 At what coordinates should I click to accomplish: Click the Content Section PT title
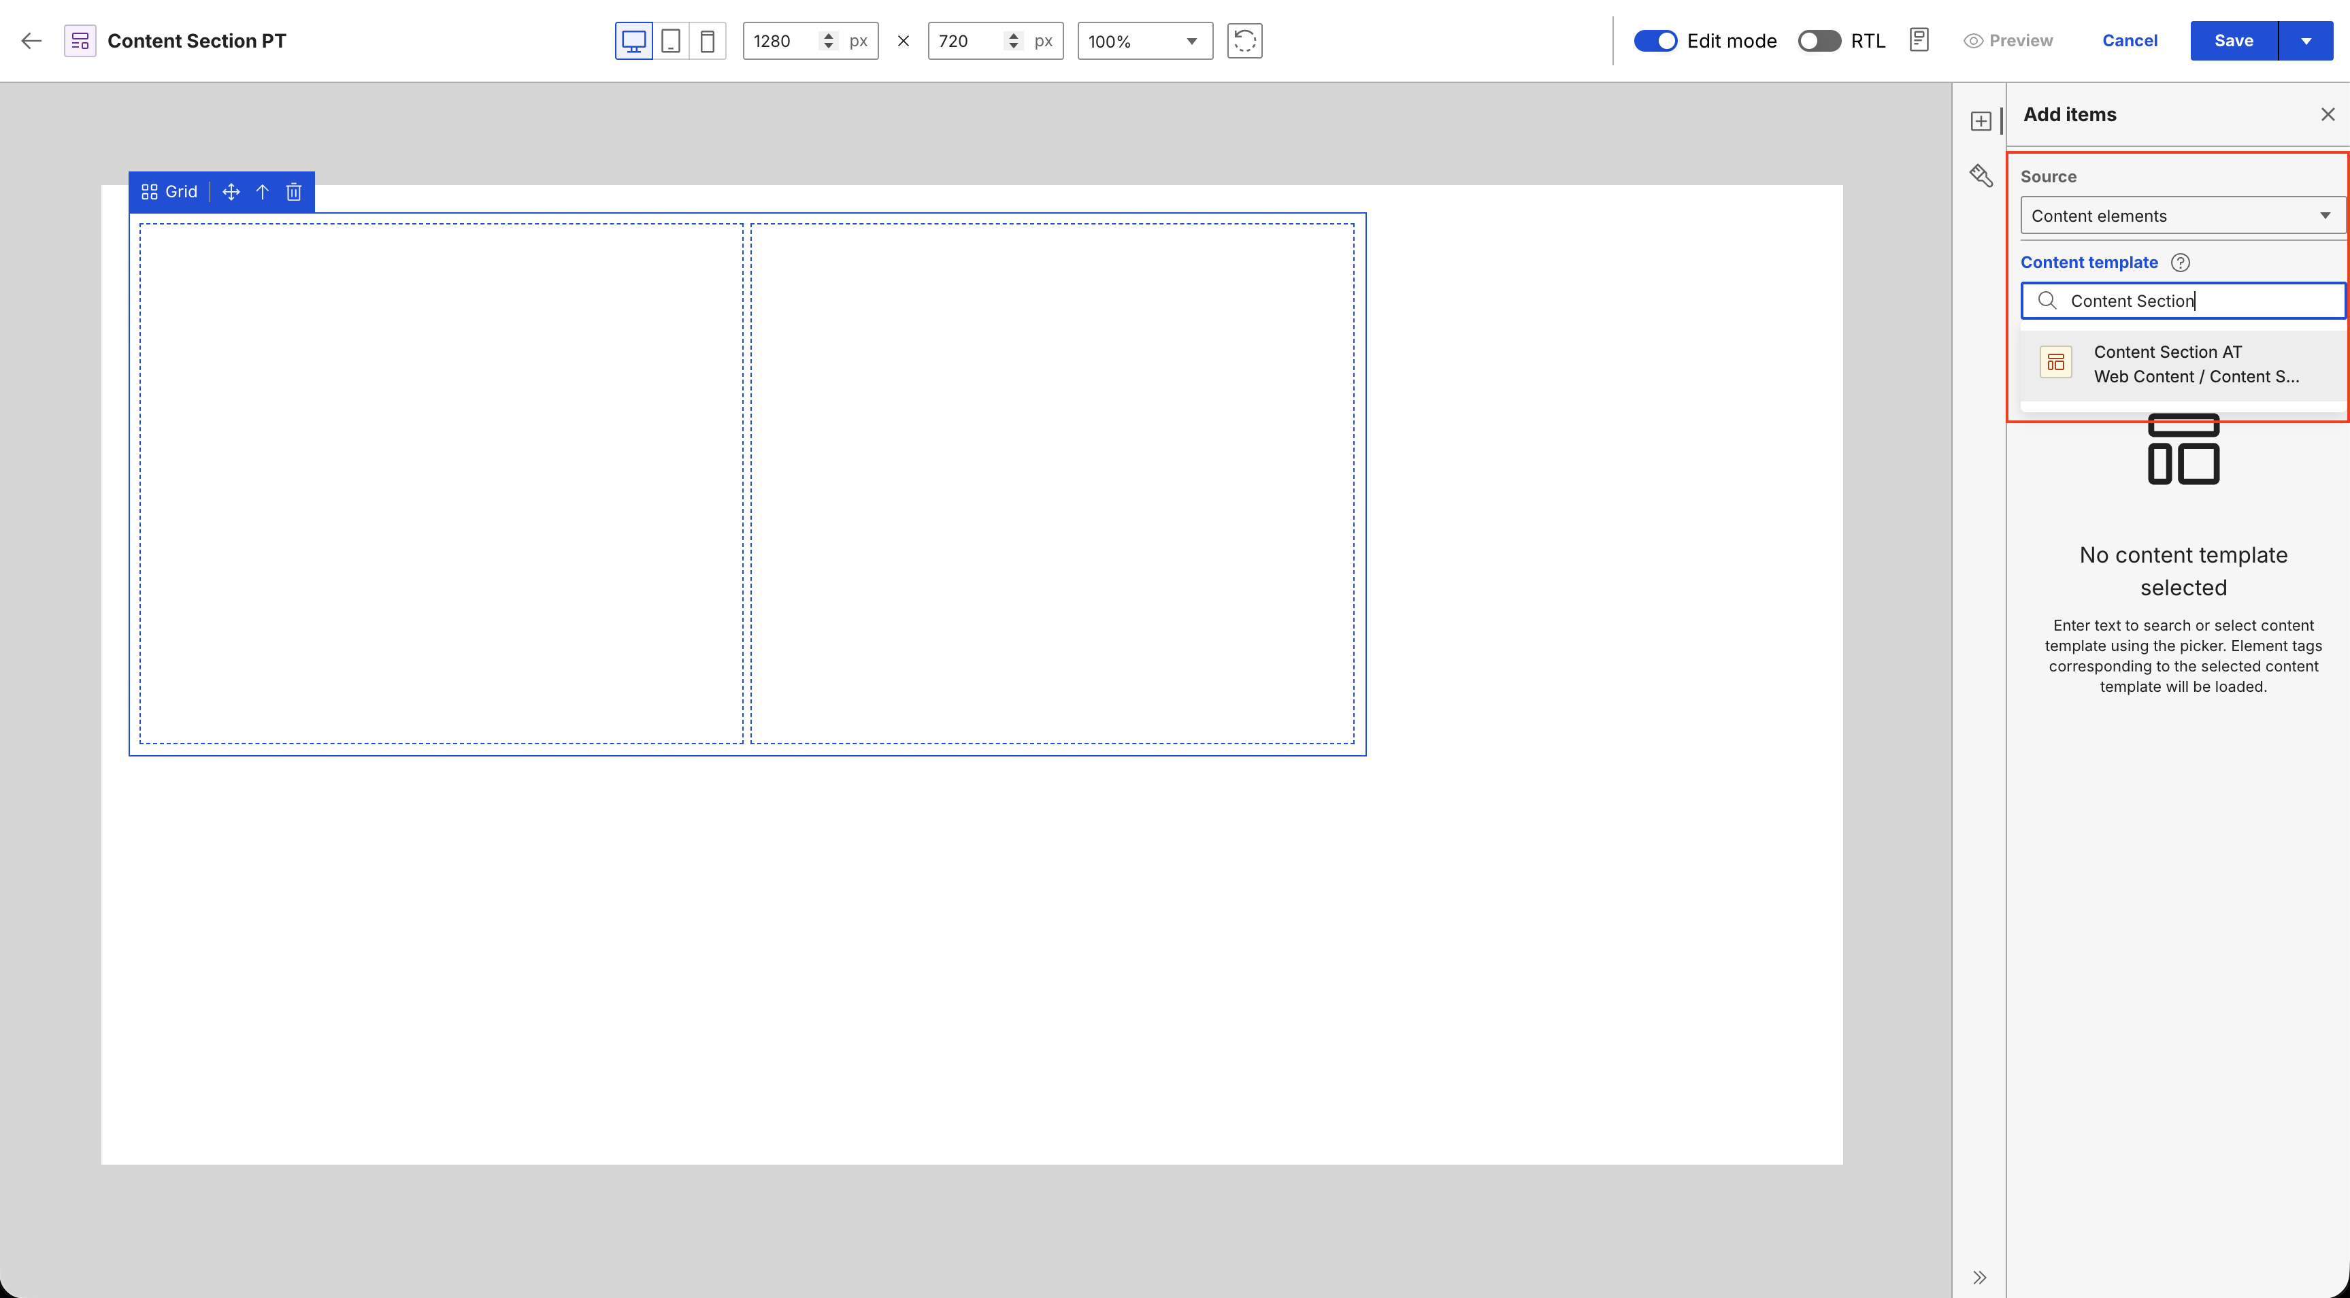point(197,41)
